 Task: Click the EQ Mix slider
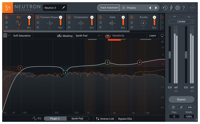click(29, 20)
